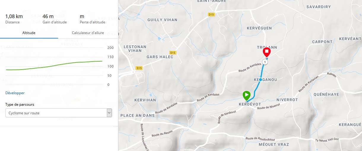Viewport: 362px width, 151px height.
Task: Click the green start marker on the route
Action: point(247,95)
